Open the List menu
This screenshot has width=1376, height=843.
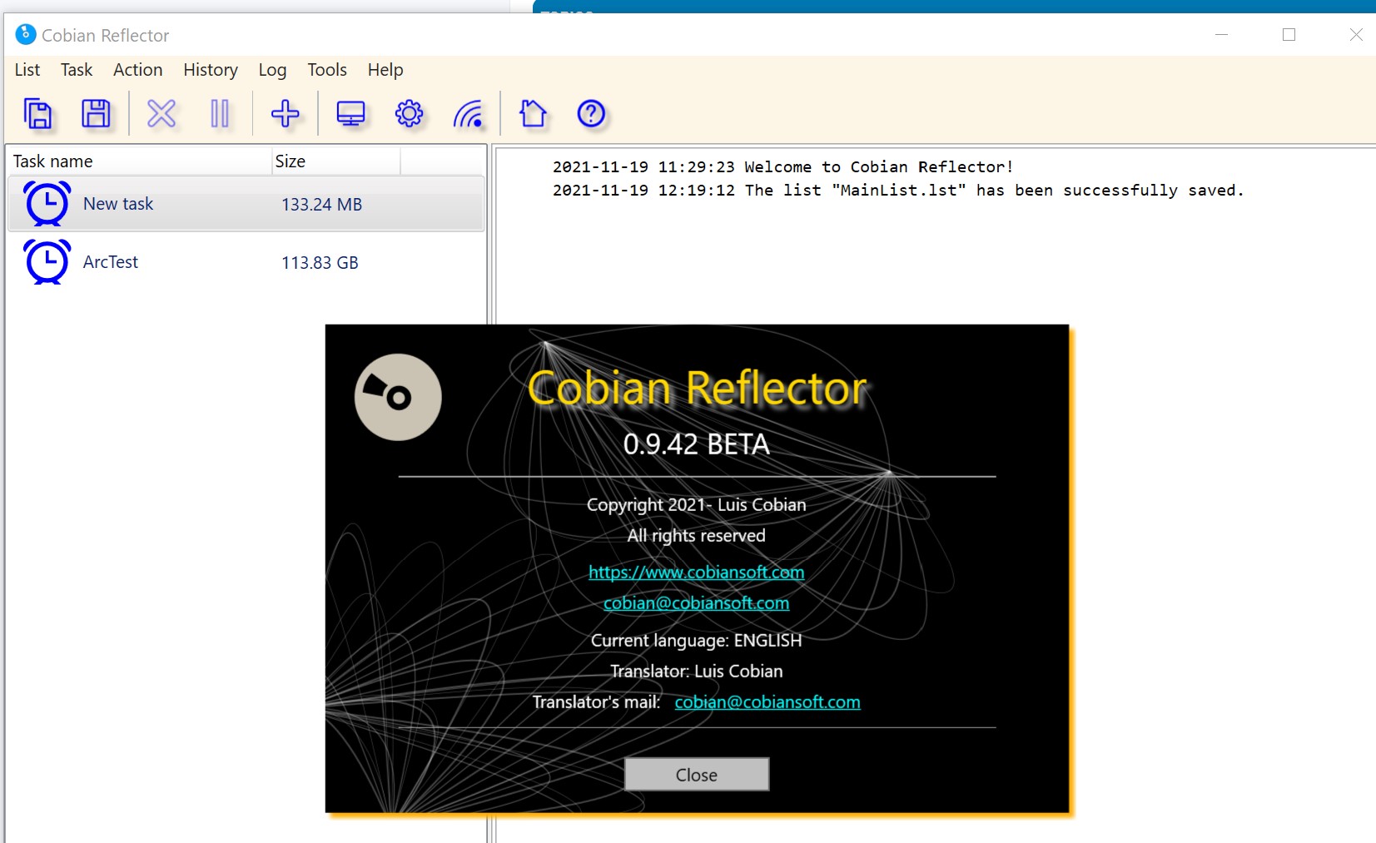coord(27,70)
